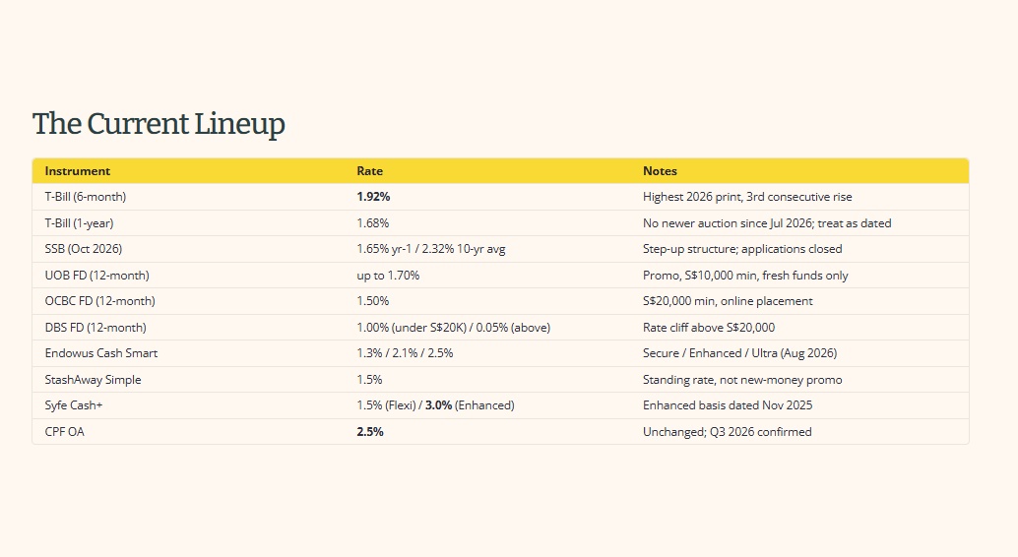Select the CPF OA row label
Screen dimensions: 1018x557
tap(64, 432)
